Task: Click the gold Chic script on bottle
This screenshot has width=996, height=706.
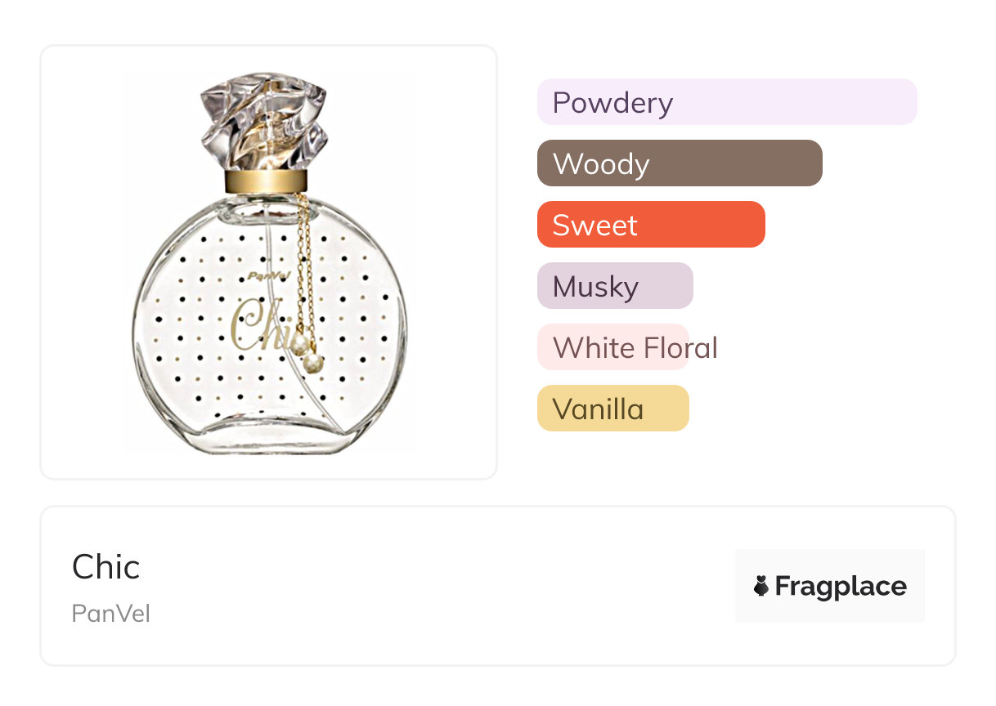Action: tap(255, 327)
